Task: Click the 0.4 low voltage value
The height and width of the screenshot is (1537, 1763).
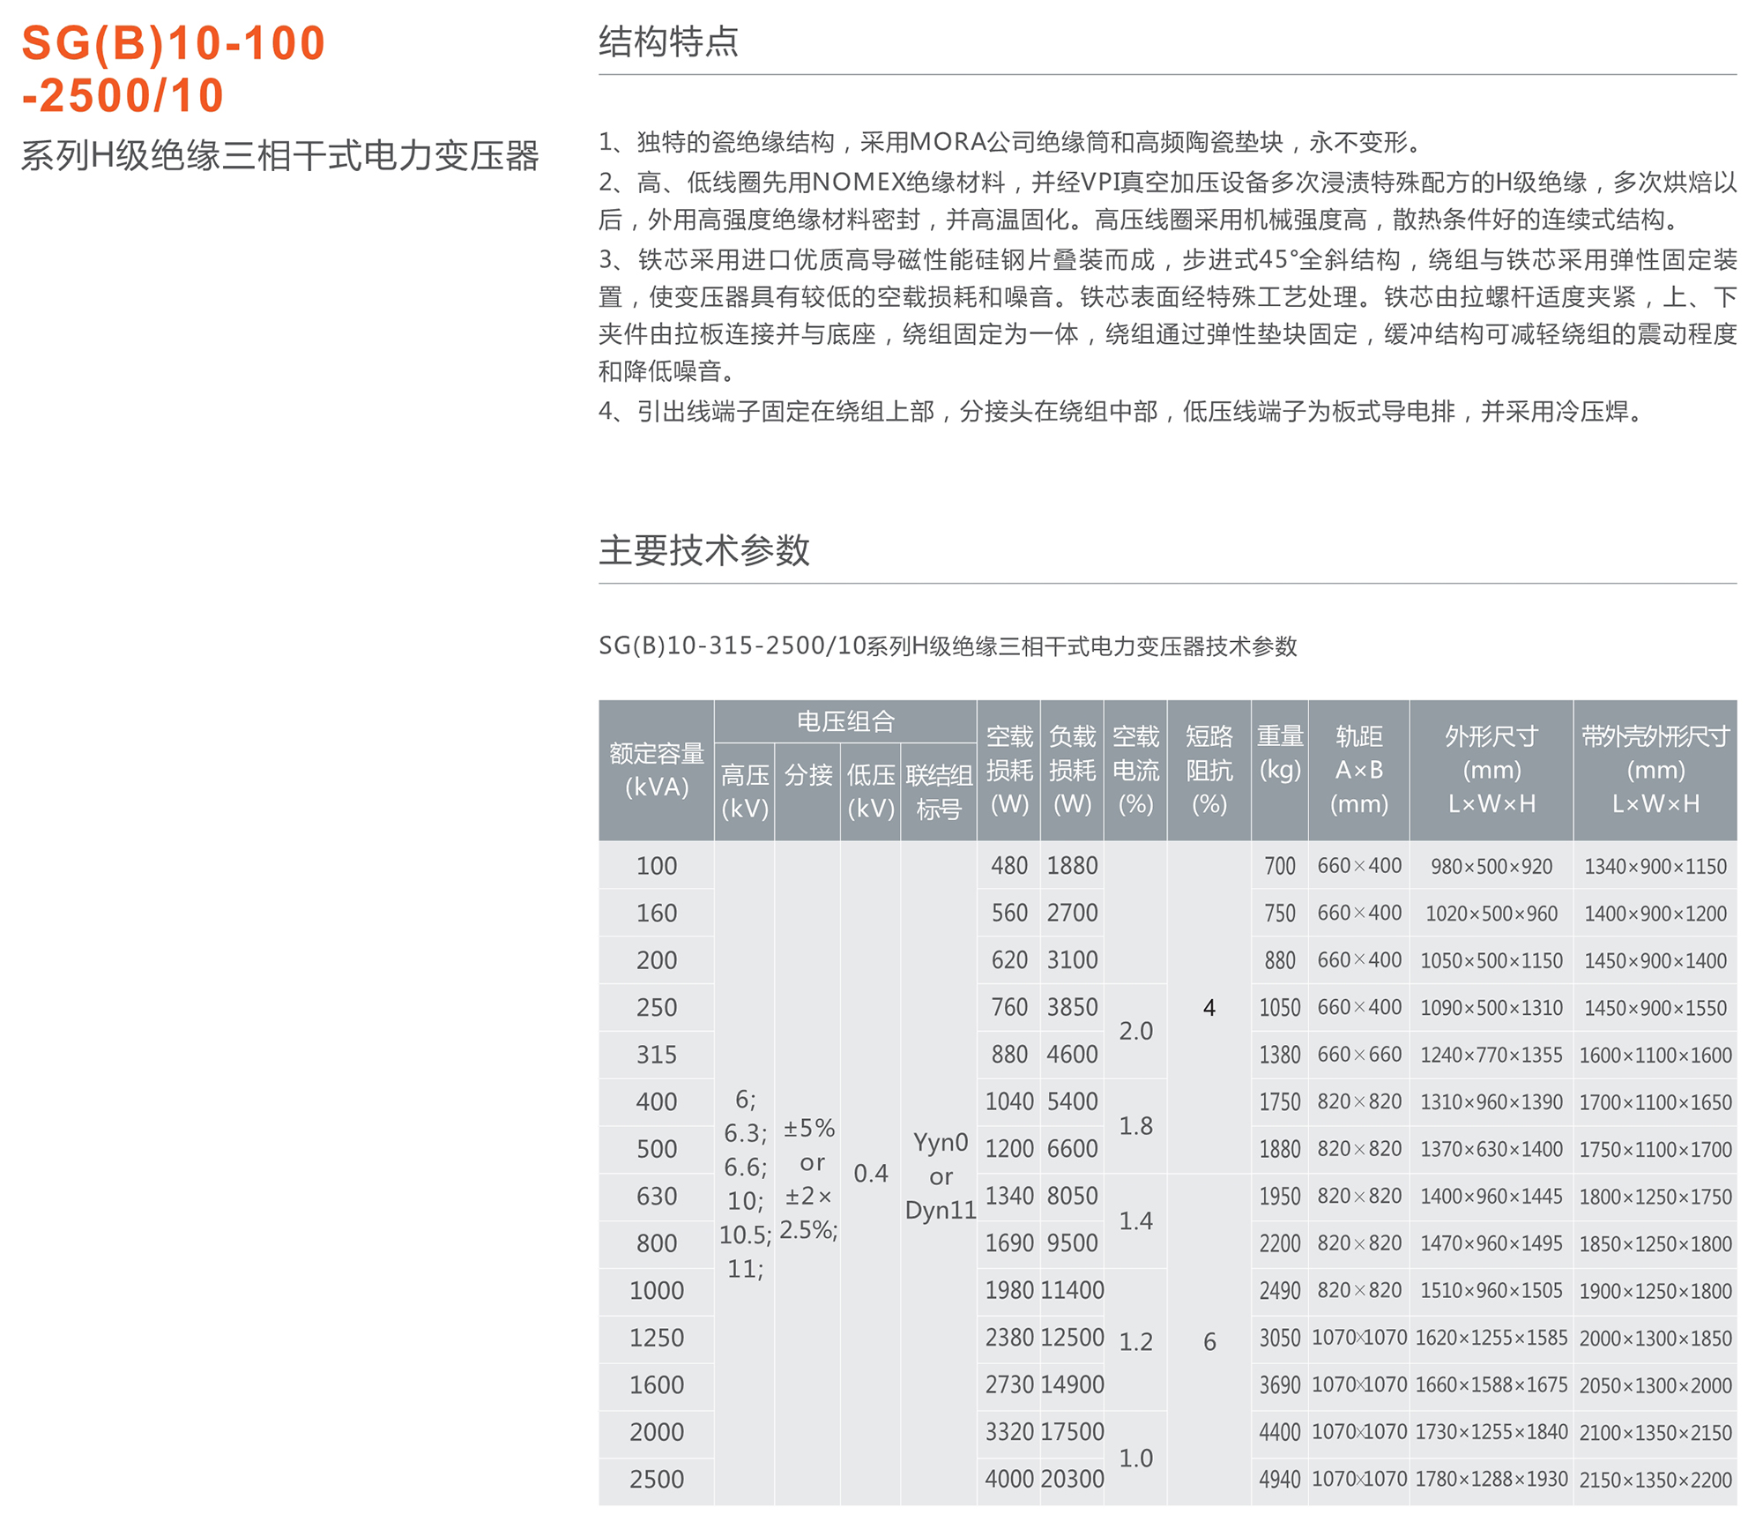Action: tap(870, 1174)
